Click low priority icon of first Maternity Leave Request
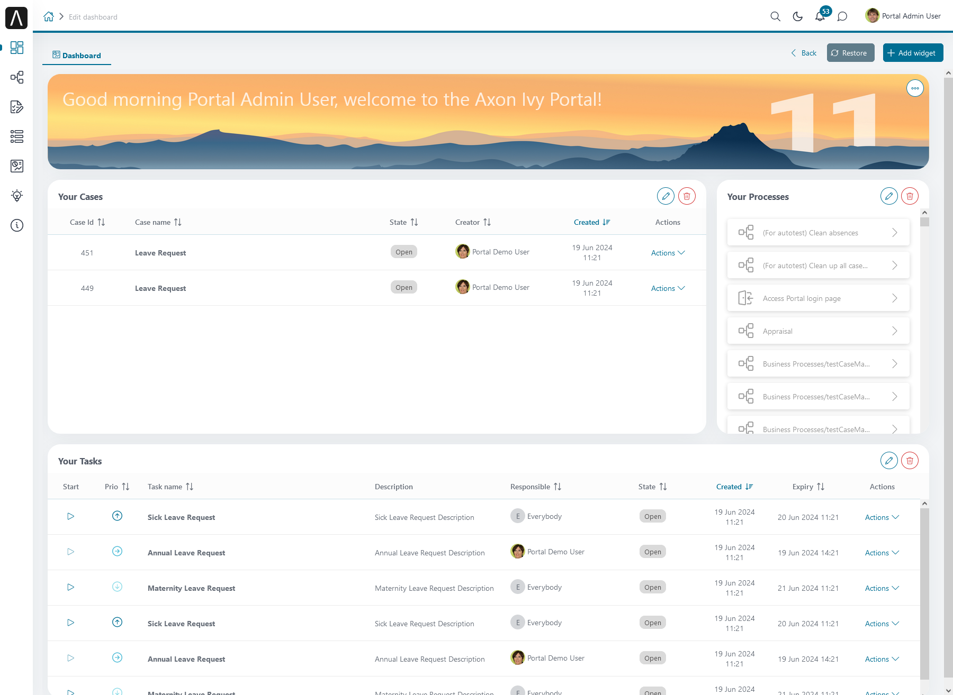Image resolution: width=953 pixels, height=695 pixels. [x=118, y=587]
